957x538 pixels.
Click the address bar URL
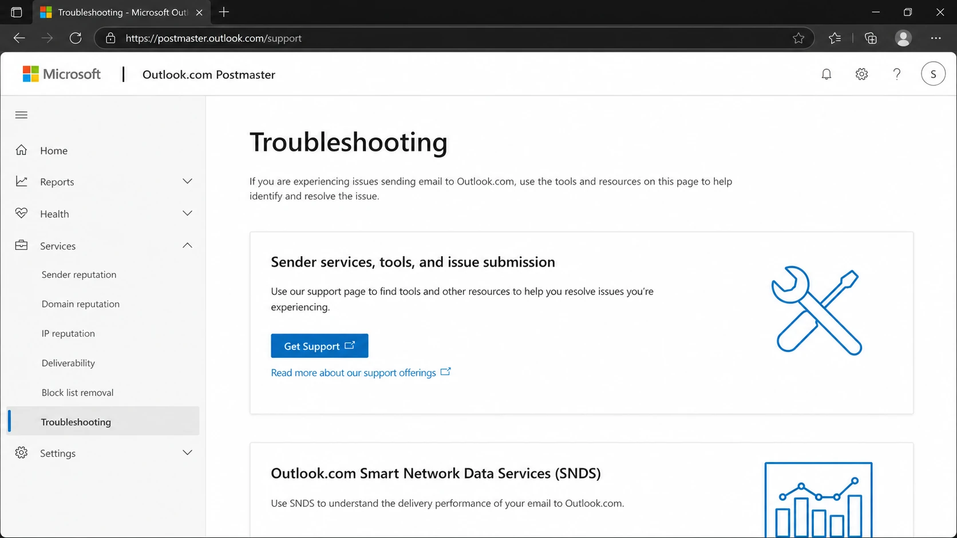[213, 38]
